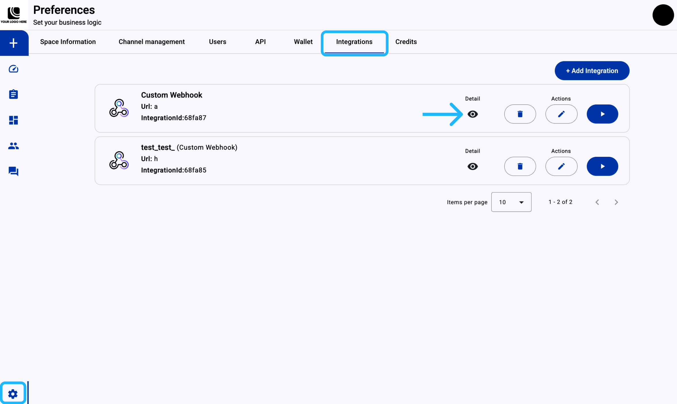
Task: Edit the test_test_ integration with the pencil
Action: [561, 166]
